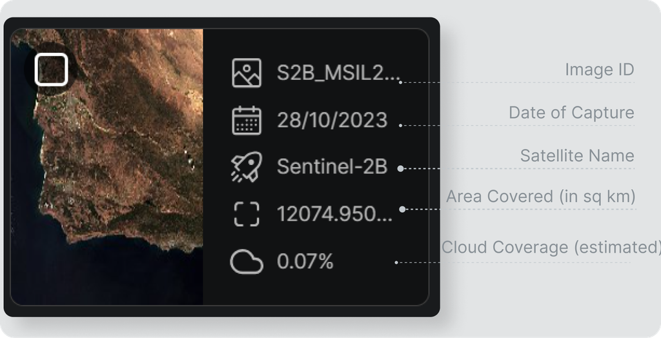Click the Sentinel-2B satellite name text
The height and width of the screenshot is (338, 661).
click(x=332, y=167)
